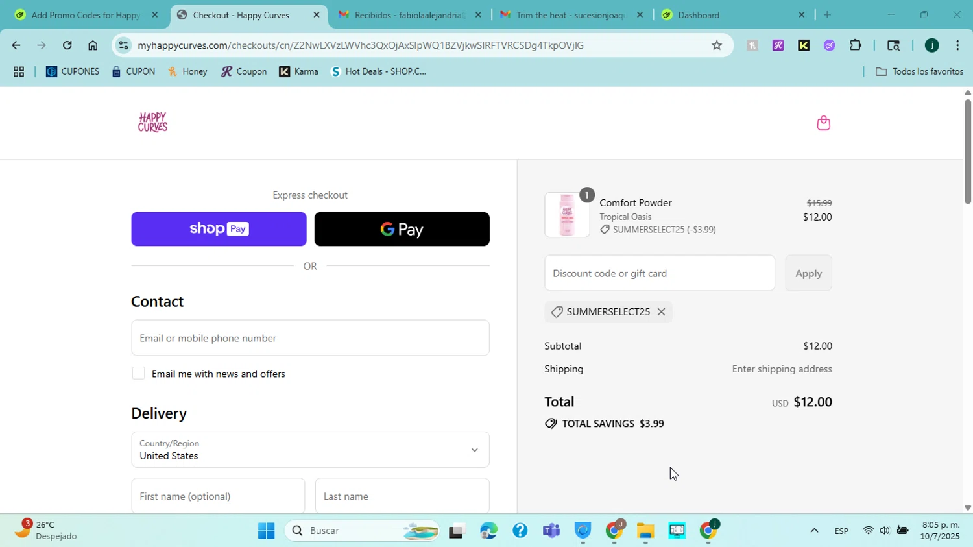Open the CUPONES bookmark
973x547 pixels.
tap(73, 72)
